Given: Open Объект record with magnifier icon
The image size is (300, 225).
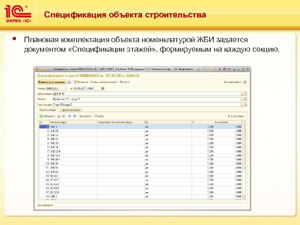Looking at the screenshot, I should click(246, 99).
